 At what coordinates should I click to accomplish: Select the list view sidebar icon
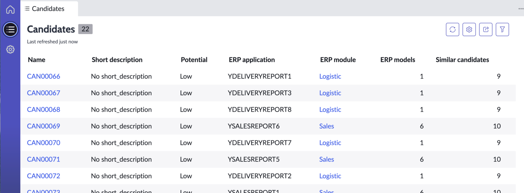10,29
